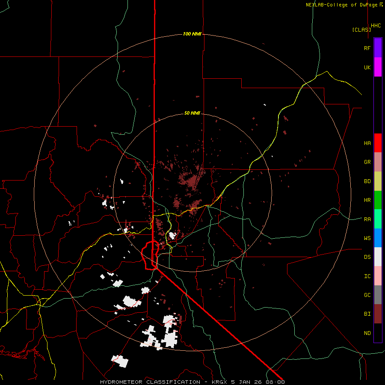Click the UK magenta legend swatch
385x385 pixels.
click(x=378, y=67)
